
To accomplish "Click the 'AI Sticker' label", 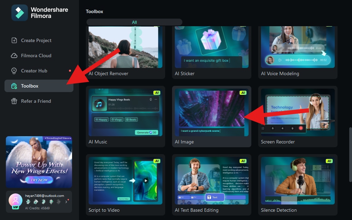I will [184, 74].
